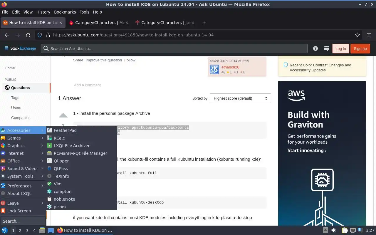Switch to virtual desktop 3

pos(27,231)
